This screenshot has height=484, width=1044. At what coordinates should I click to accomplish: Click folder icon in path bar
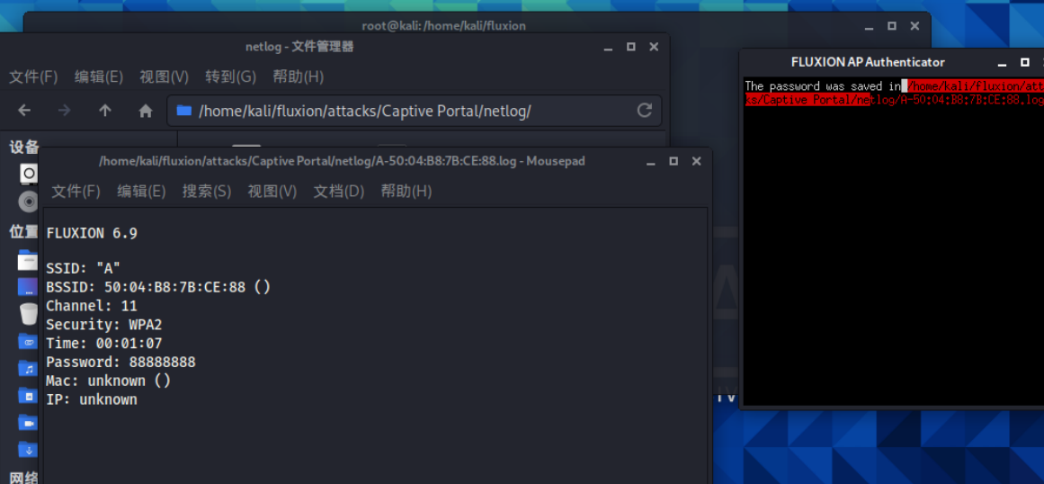(x=183, y=111)
